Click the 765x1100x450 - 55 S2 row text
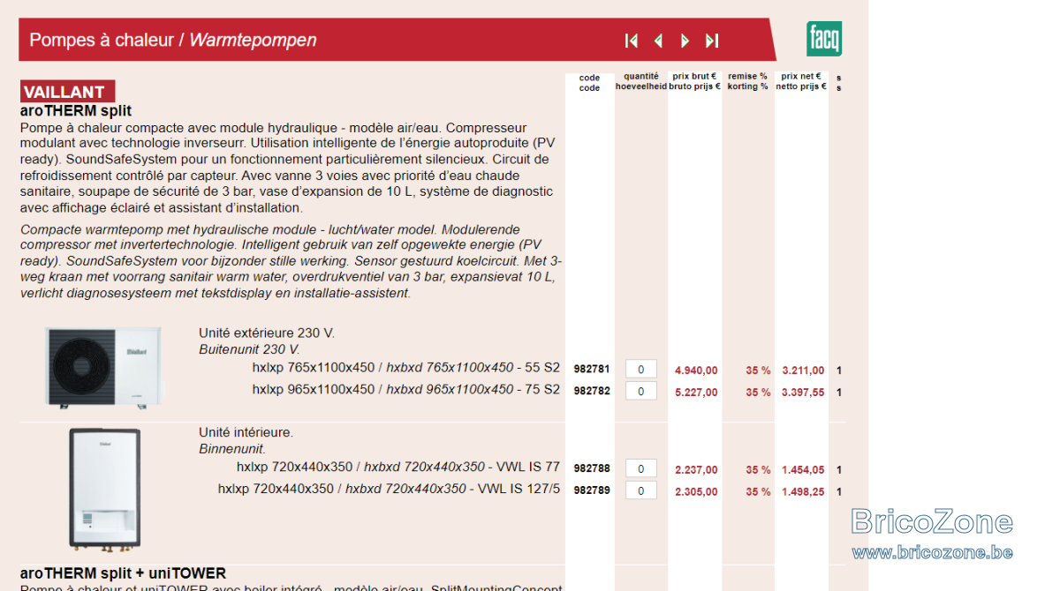The height and width of the screenshot is (591, 1060). 406,367
